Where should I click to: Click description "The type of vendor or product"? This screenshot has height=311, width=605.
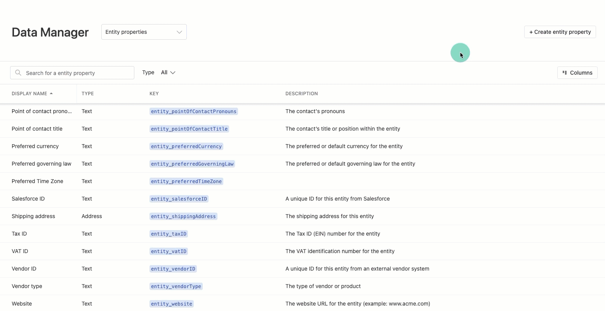[x=323, y=286]
